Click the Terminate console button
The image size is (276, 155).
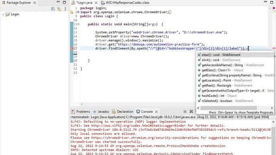pos(185,112)
